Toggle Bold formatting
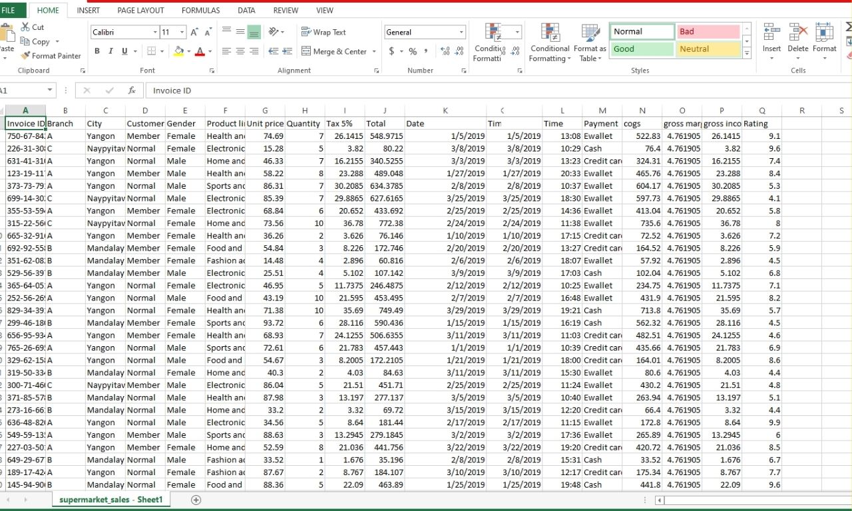 click(97, 51)
